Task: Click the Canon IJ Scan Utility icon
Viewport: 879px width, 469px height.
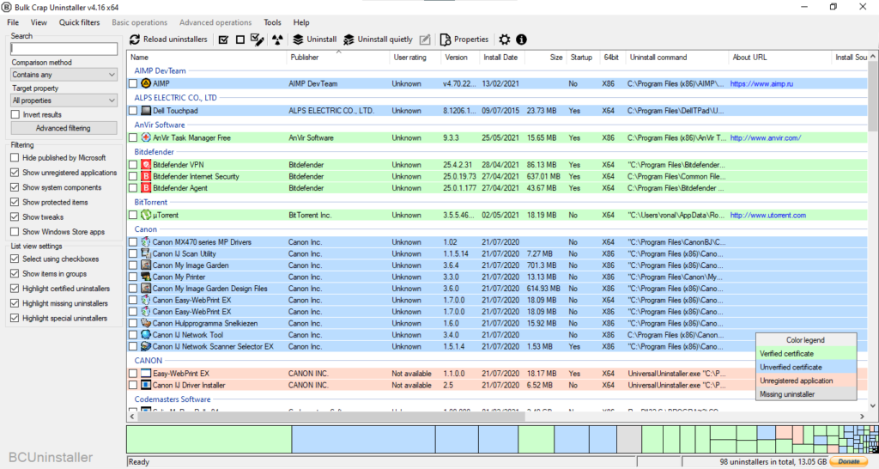Action: [146, 253]
